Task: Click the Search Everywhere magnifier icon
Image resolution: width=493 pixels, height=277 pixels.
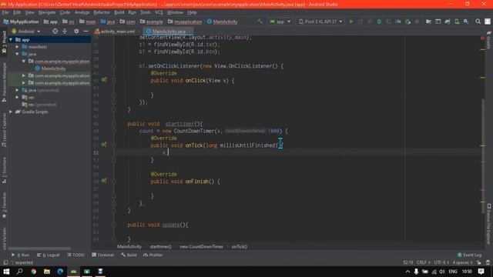Action: point(478,22)
